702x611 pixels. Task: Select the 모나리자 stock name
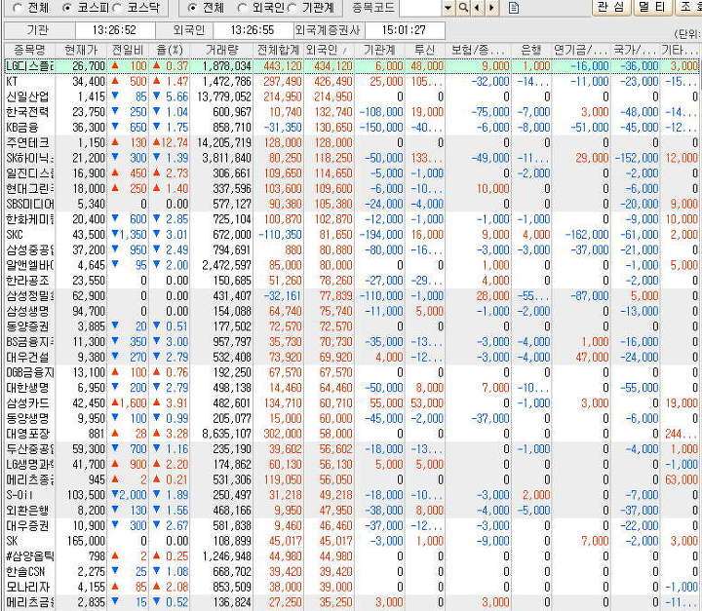27,587
